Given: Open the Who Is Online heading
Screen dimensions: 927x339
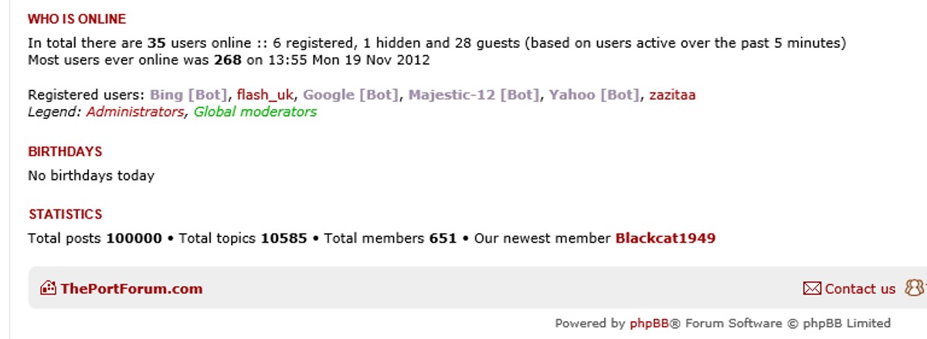Looking at the screenshot, I should point(76,19).
